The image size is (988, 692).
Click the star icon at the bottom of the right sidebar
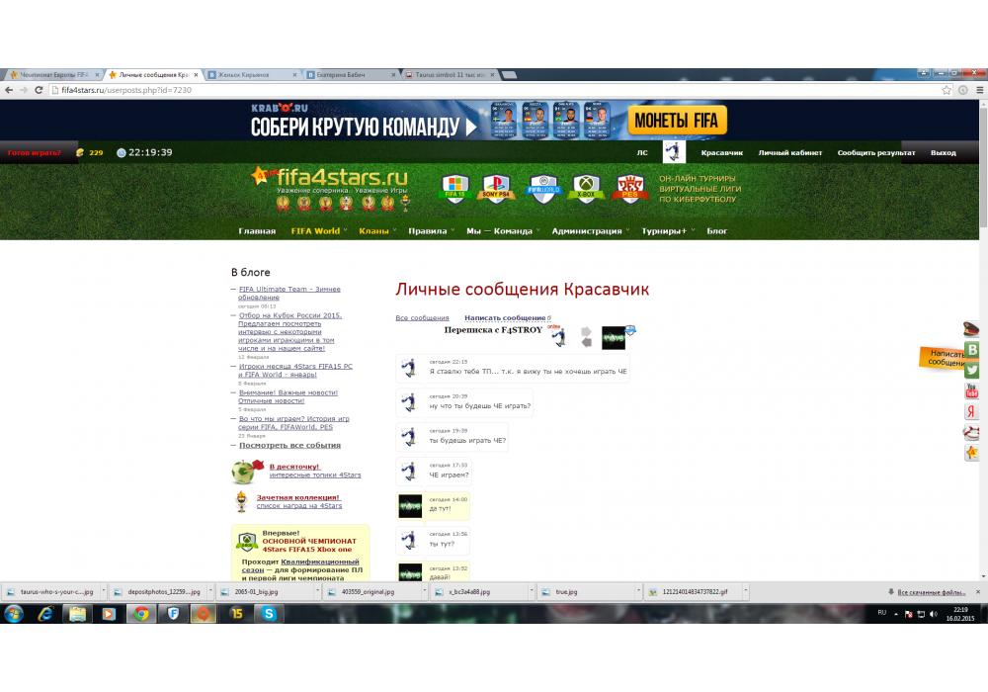(x=971, y=453)
